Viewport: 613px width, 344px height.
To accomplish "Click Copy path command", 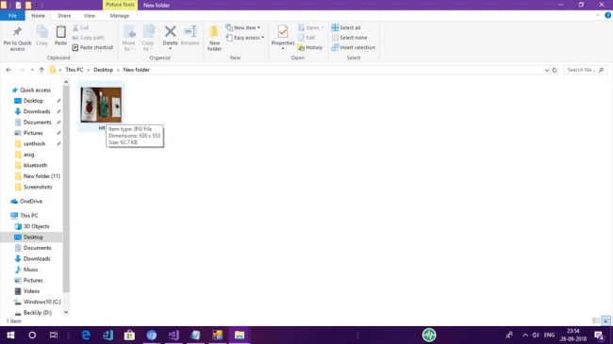I will click(89, 38).
